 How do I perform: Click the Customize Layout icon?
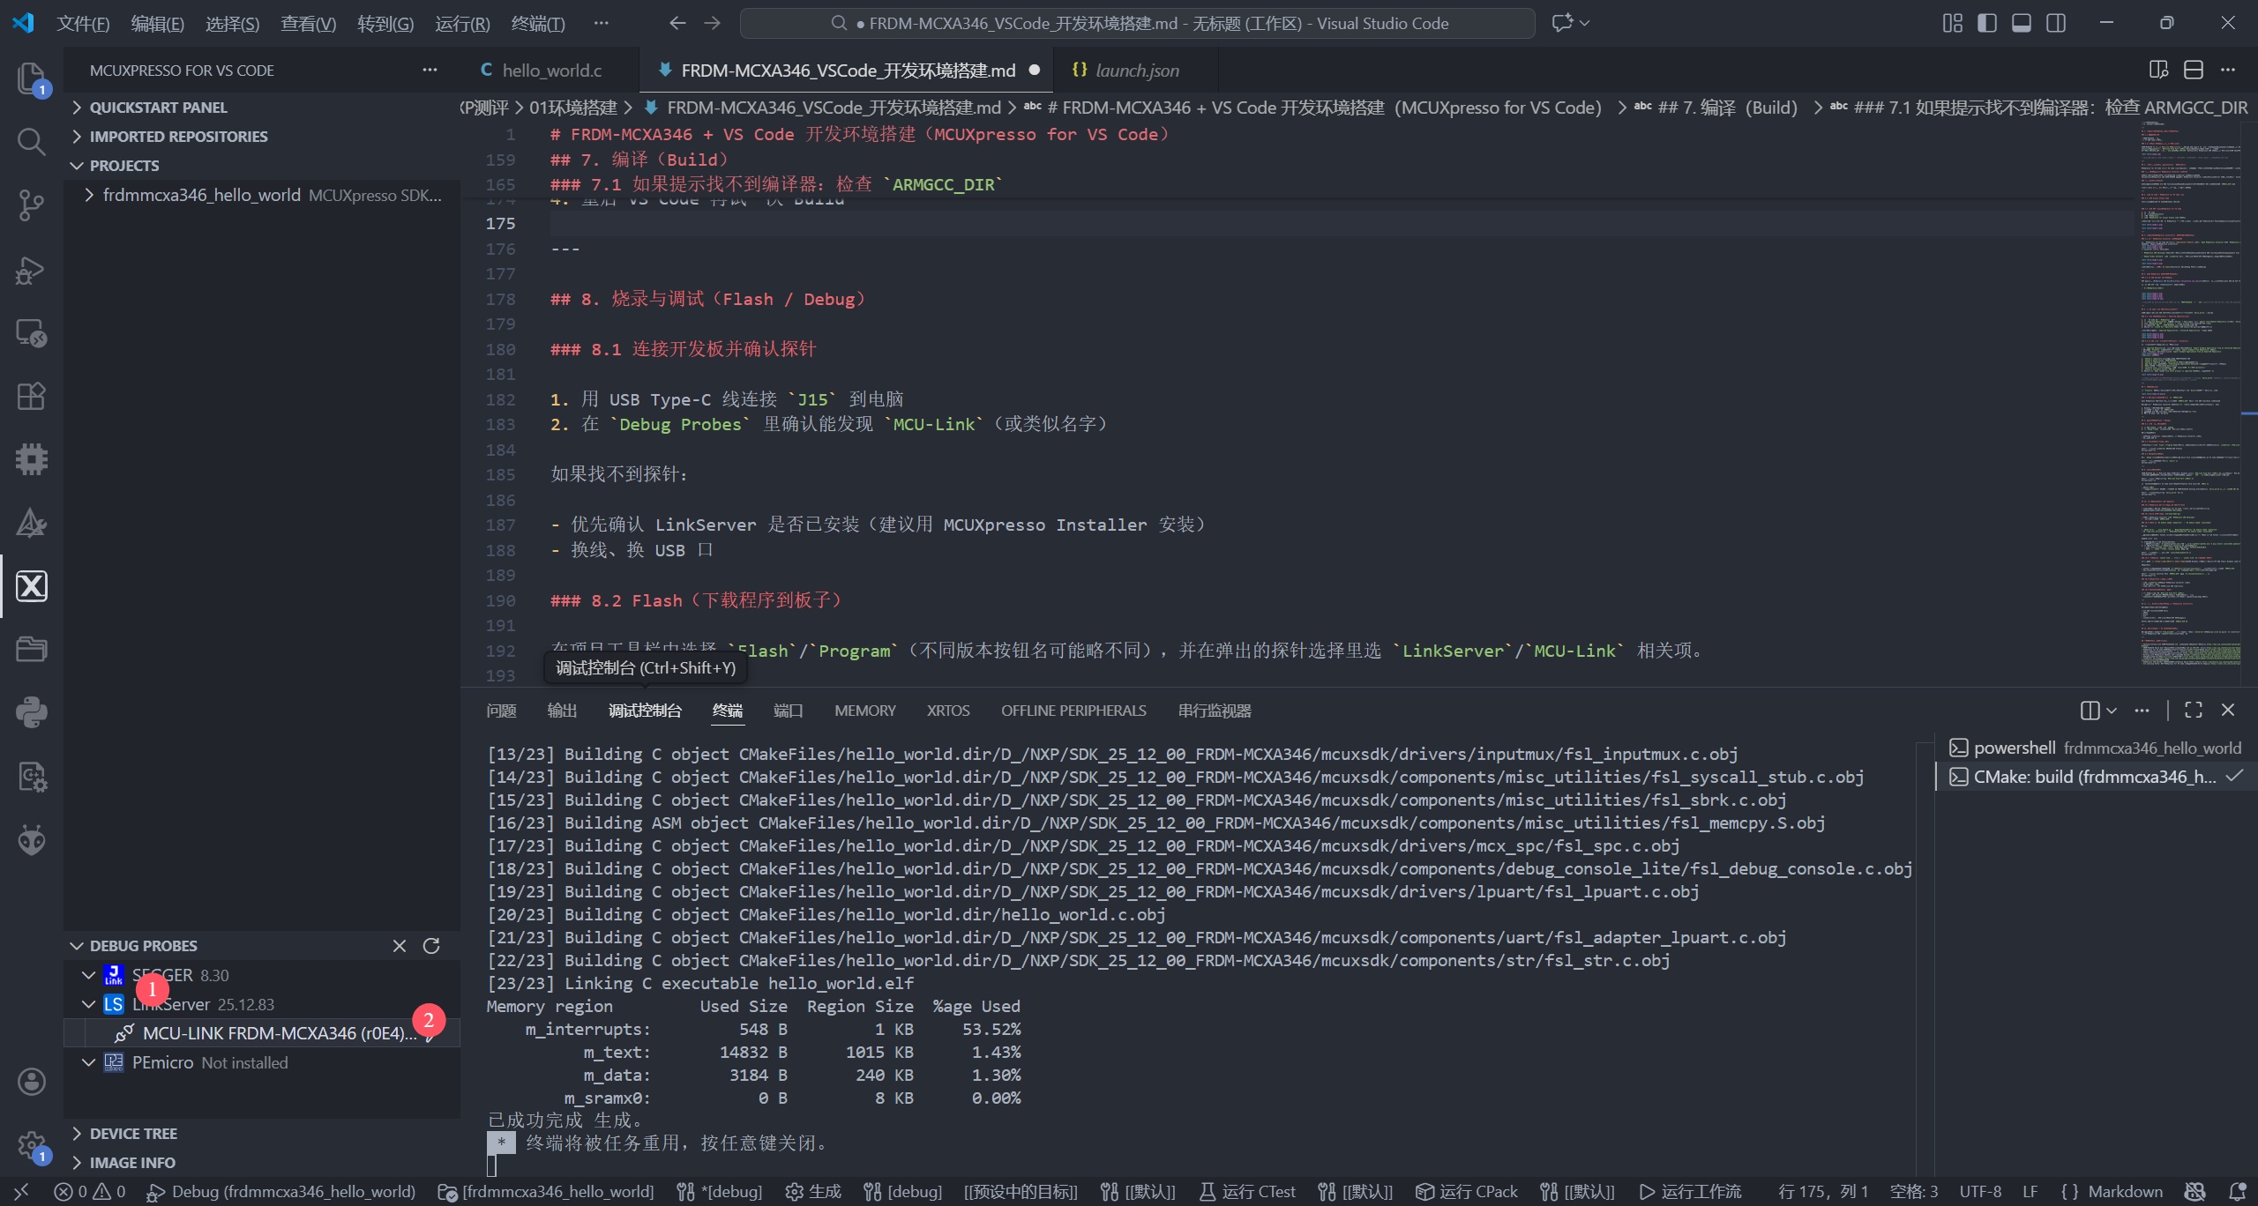[x=1953, y=23]
